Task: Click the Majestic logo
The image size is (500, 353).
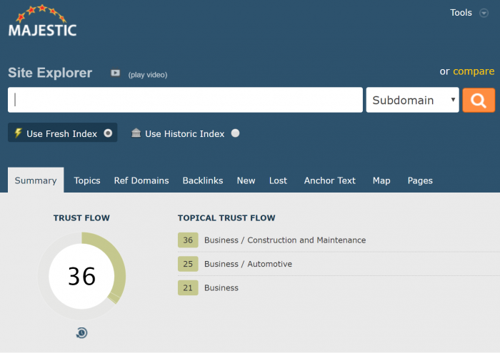Action: point(42,21)
